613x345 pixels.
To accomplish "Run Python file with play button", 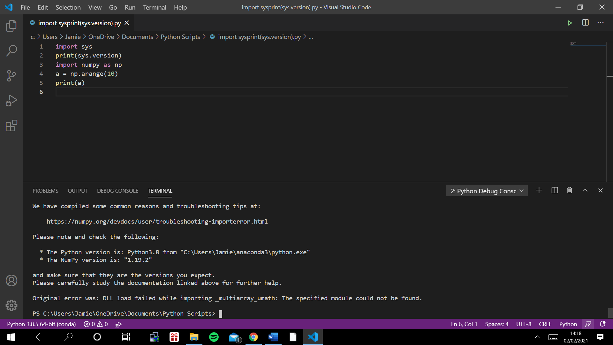I will coord(570,23).
